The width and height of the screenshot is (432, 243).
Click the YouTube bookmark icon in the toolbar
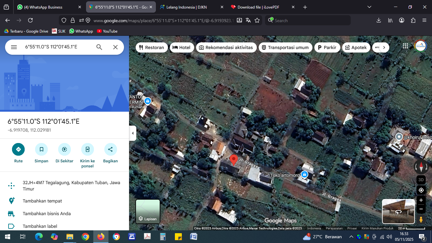click(x=98, y=31)
